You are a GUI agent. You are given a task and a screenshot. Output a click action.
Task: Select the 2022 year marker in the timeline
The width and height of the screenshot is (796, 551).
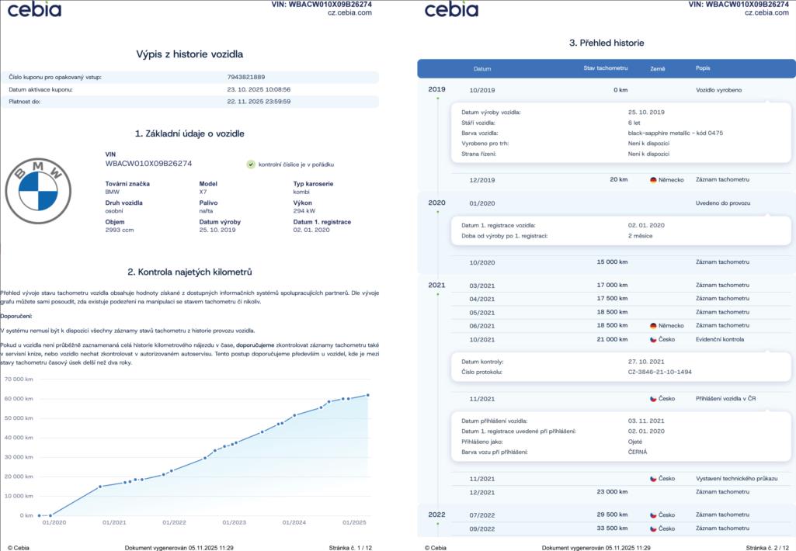[437, 515]
